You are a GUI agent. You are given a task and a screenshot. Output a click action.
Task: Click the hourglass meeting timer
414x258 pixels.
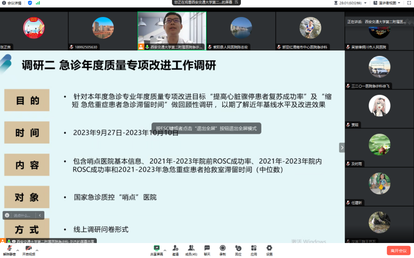336,3
